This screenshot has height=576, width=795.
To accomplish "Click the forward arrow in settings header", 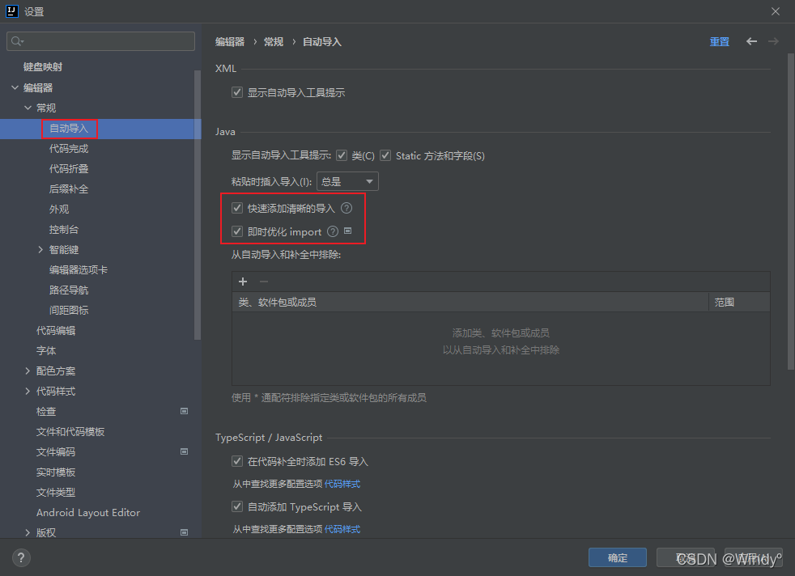I will point(773,41).
